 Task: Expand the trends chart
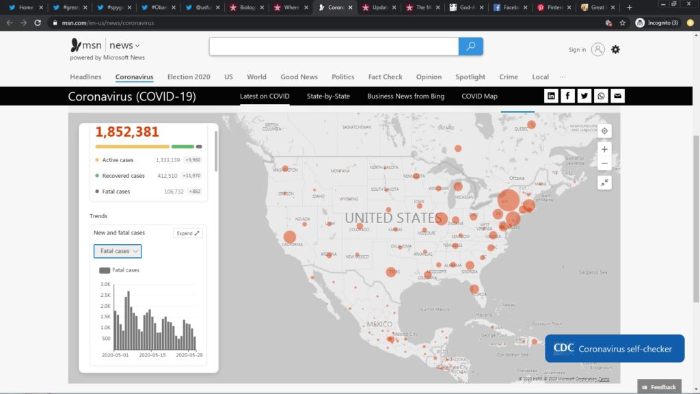(x=188, y=233)
